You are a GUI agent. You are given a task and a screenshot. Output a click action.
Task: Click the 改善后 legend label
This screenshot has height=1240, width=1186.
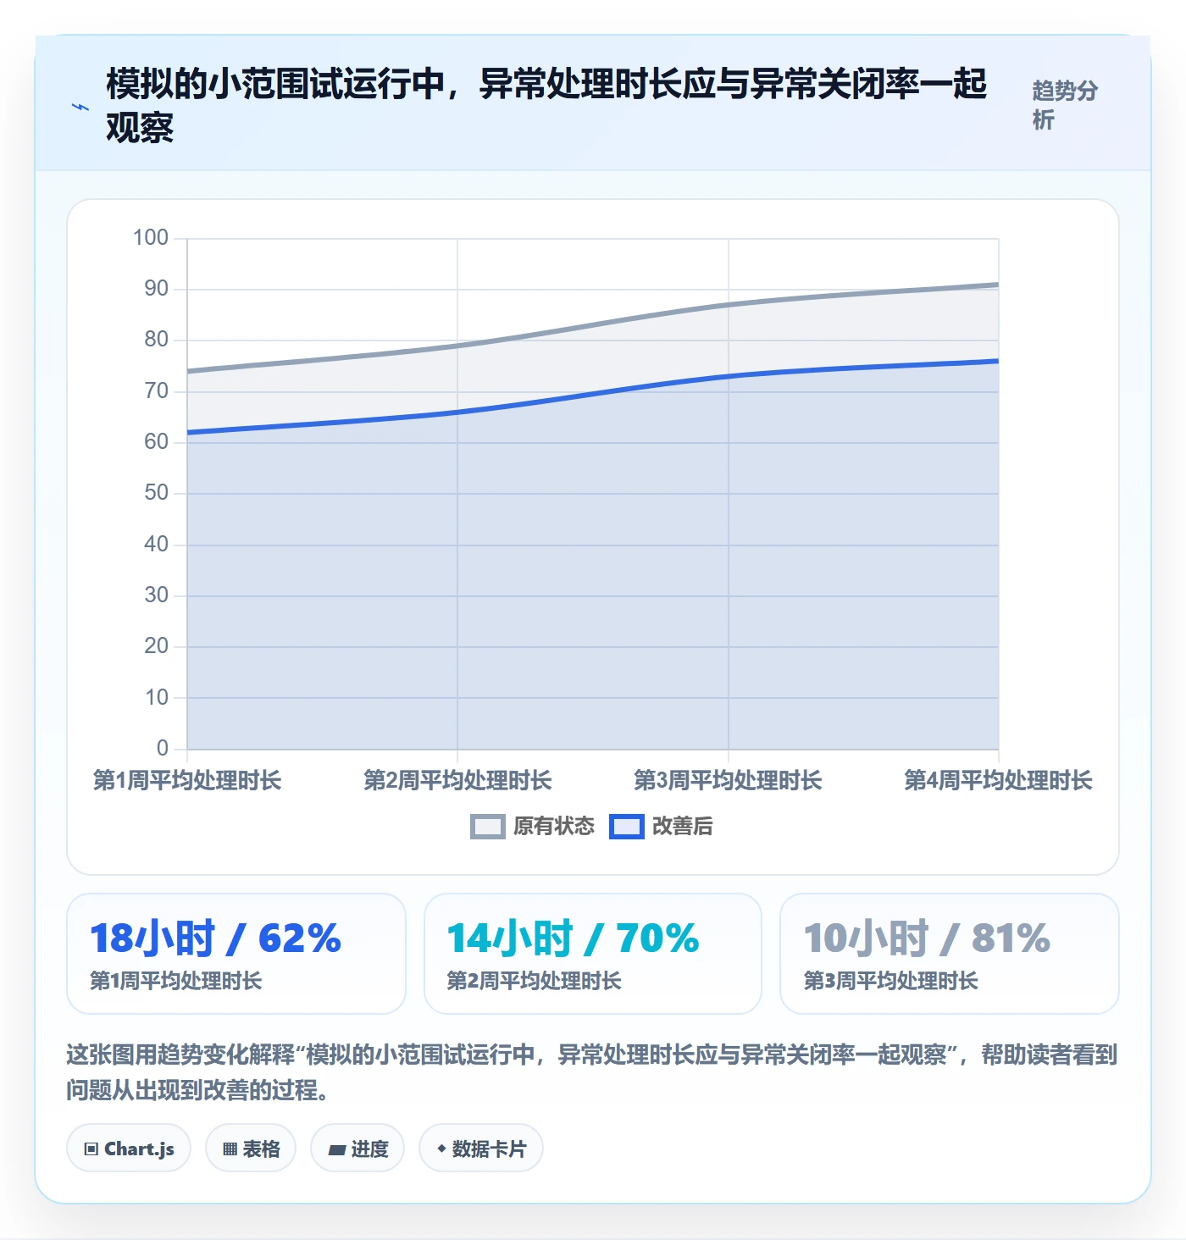[683, 827]
